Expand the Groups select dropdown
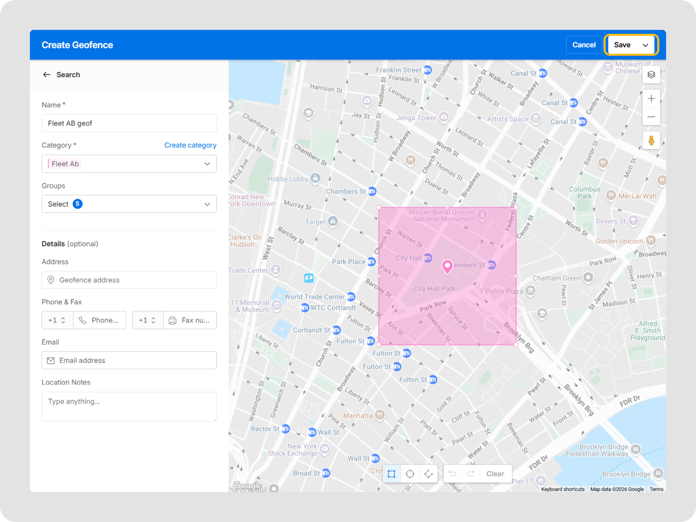 pos(129,204)
